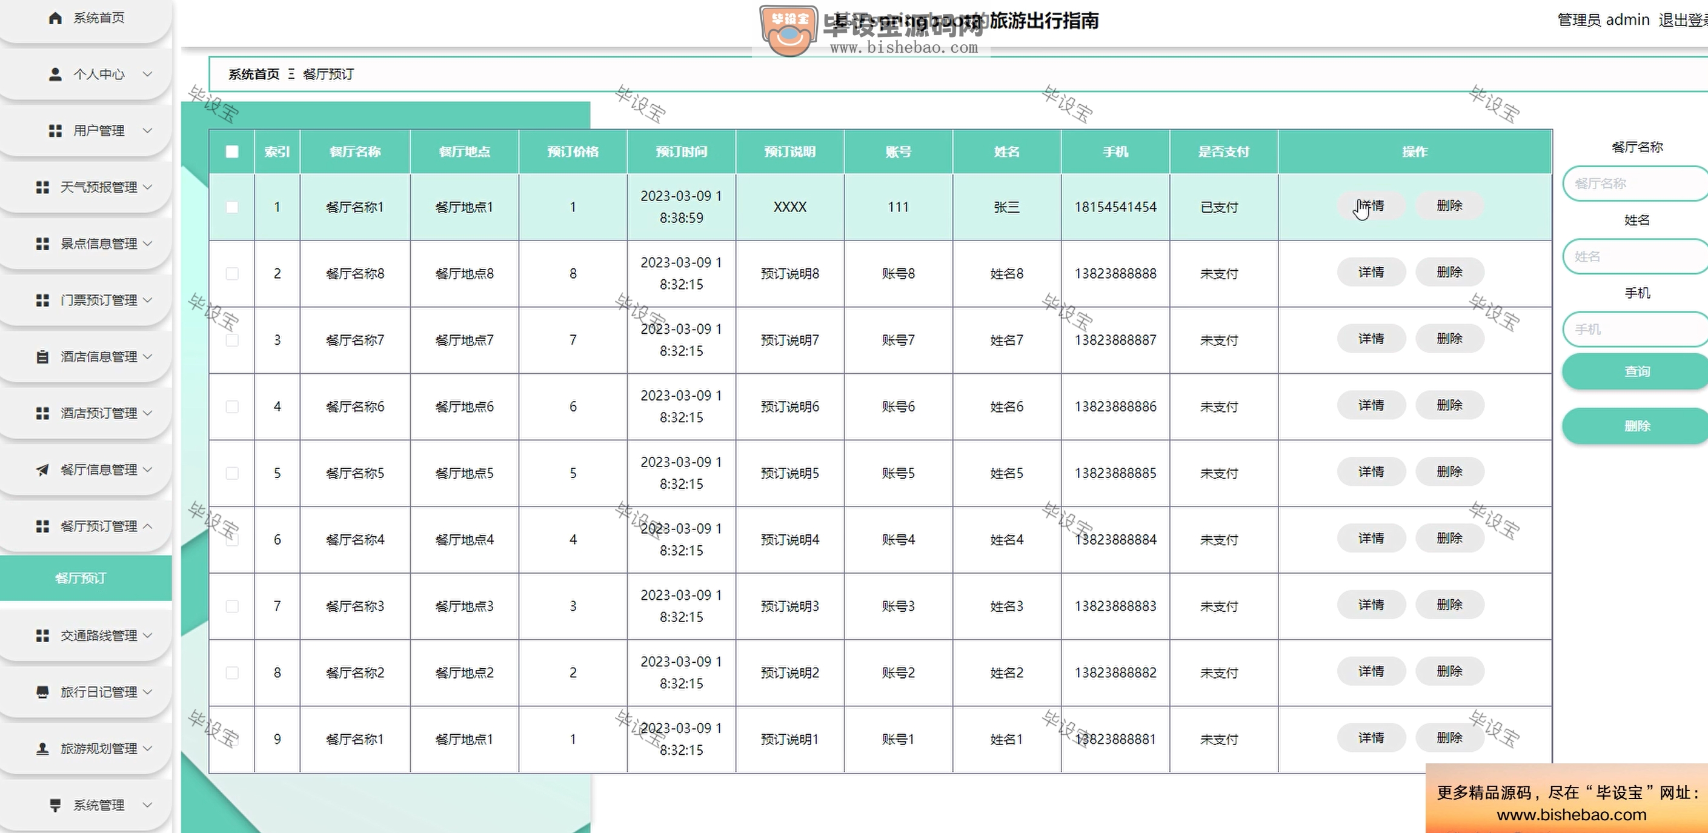Click the 账号7 cell
The height and width of the screenshot is (833, 1708).
coord(899,340)
